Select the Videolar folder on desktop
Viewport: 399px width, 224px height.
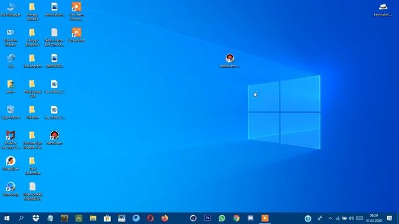pyautogui.click(x=32, y=112)
